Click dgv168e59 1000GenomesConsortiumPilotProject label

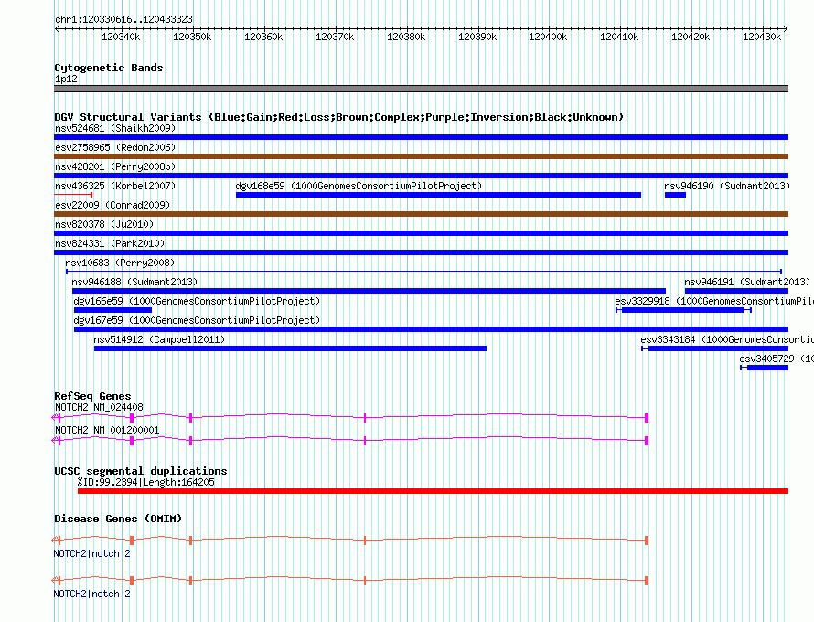click(359, 186)
